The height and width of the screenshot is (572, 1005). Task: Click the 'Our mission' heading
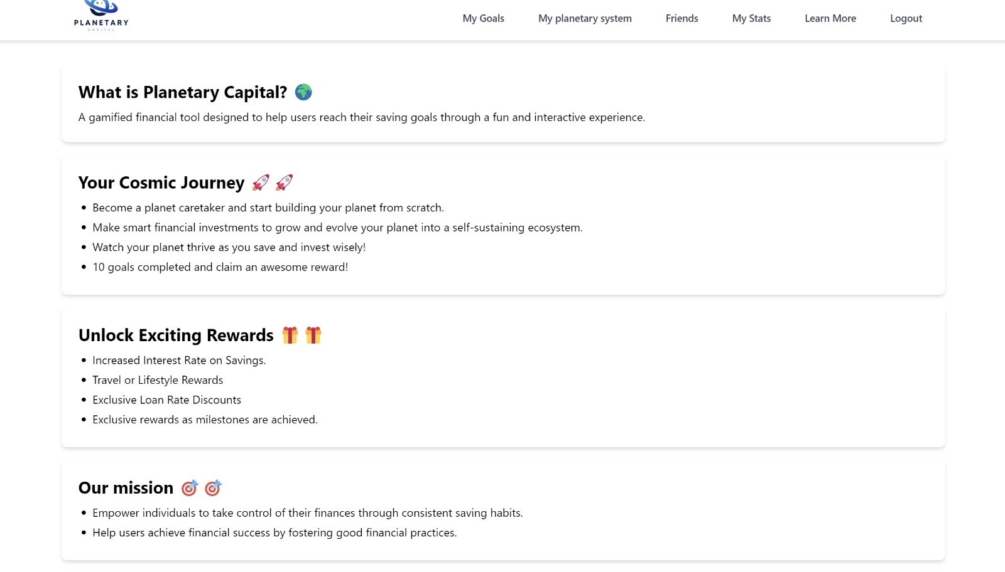click(x=126, y=487)
